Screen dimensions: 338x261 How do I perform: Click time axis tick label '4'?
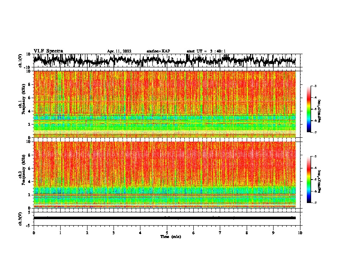pos(140,233)
